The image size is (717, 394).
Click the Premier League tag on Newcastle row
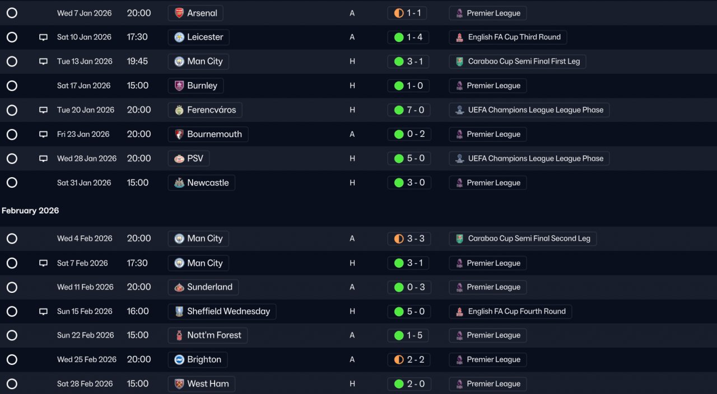click(488, 183)
